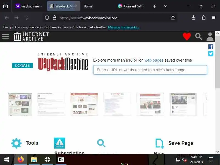Screen dimensions: 220x165
Task: Open the third archived site thumbnail
Action: [x=84, y=104]
